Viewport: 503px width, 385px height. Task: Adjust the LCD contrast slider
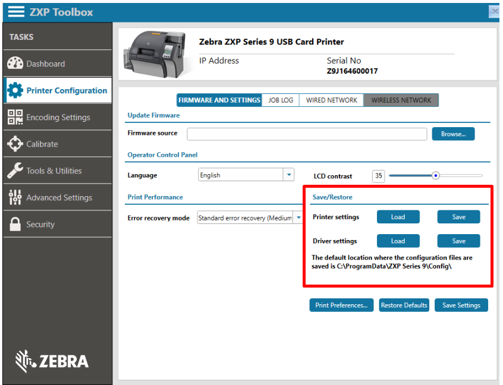[436, 175]
